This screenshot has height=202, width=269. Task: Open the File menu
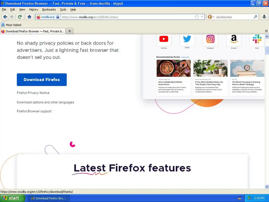[x=4, y=9]
